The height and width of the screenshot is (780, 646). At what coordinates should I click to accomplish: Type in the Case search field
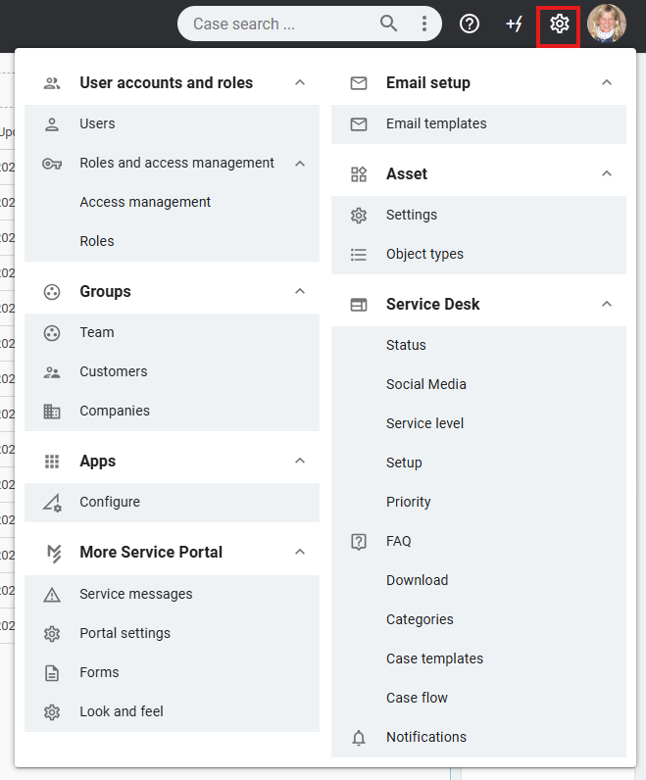click(279, 24)
